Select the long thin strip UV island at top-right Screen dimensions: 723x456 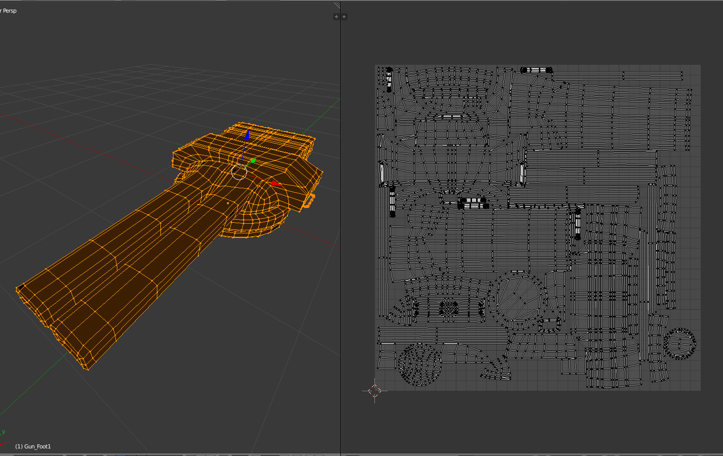(x=617, y=75)
